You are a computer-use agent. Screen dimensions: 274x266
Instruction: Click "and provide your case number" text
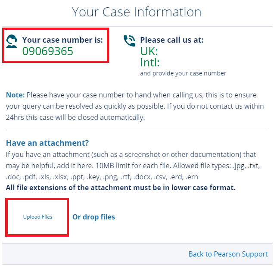[183, 73]
